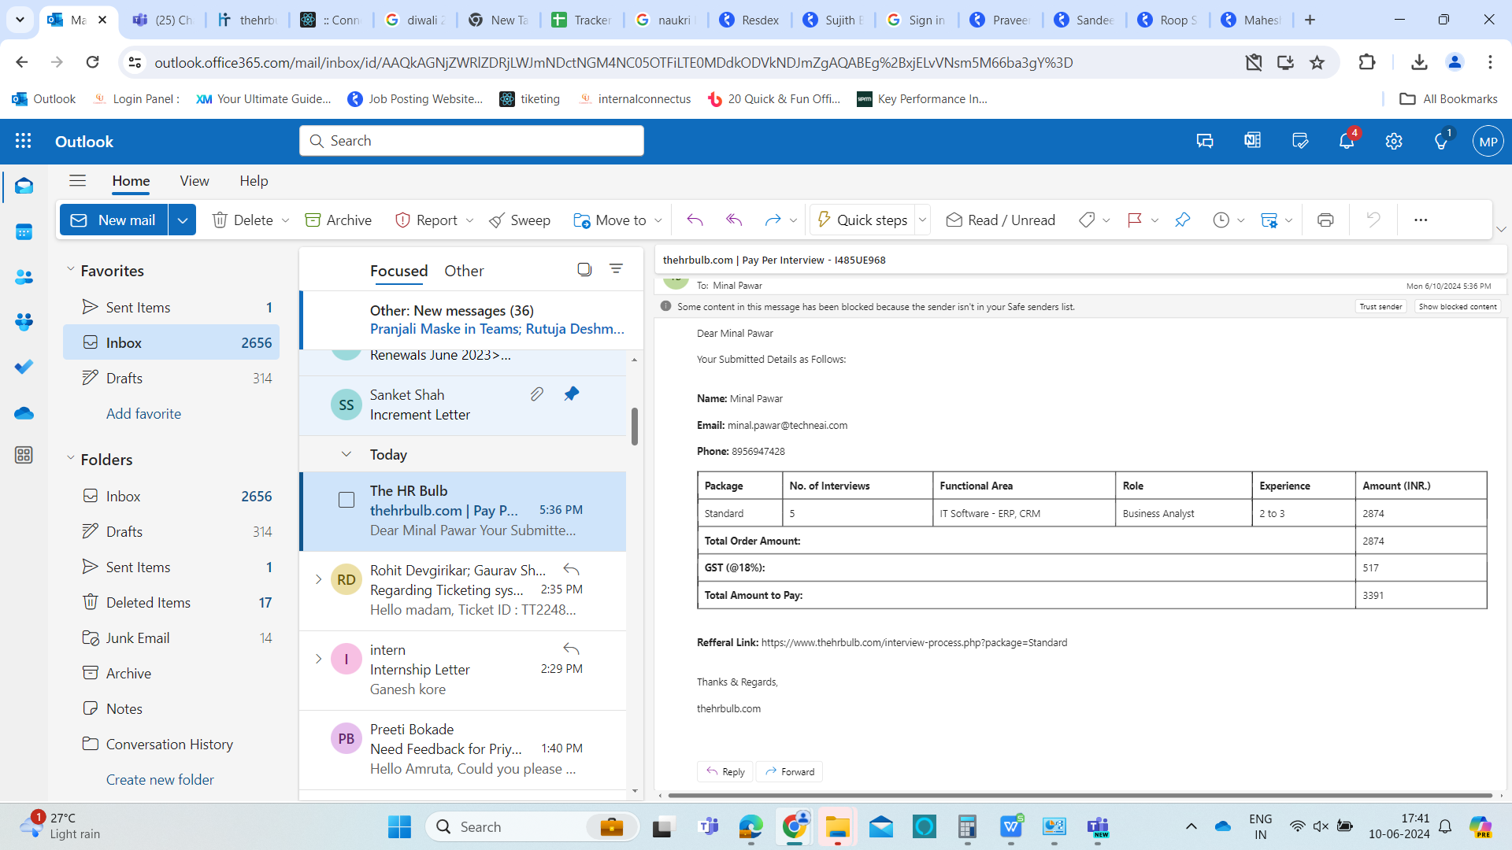Open Calendar from the left sidebar
Viewport: 1512px width, 850px height.
click(24, 232)
